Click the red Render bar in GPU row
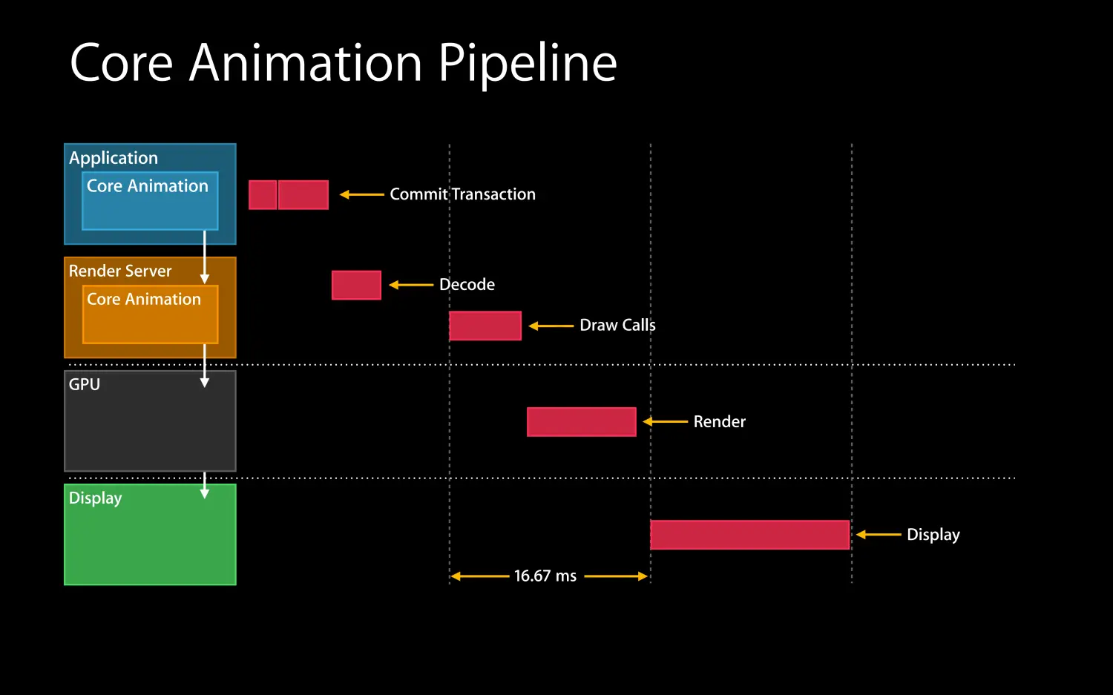This screenshot has height=695, width=1113. pyautogui.click(x=582, y=422)
